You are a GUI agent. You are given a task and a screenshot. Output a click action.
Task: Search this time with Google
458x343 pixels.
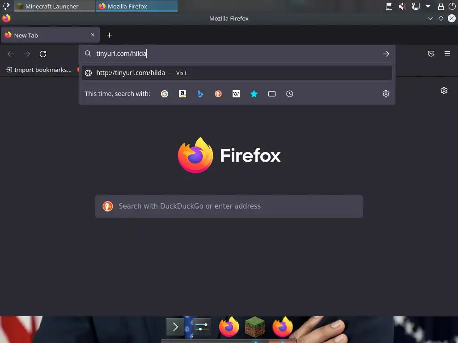pyautogui.click(x=165, y=94)
